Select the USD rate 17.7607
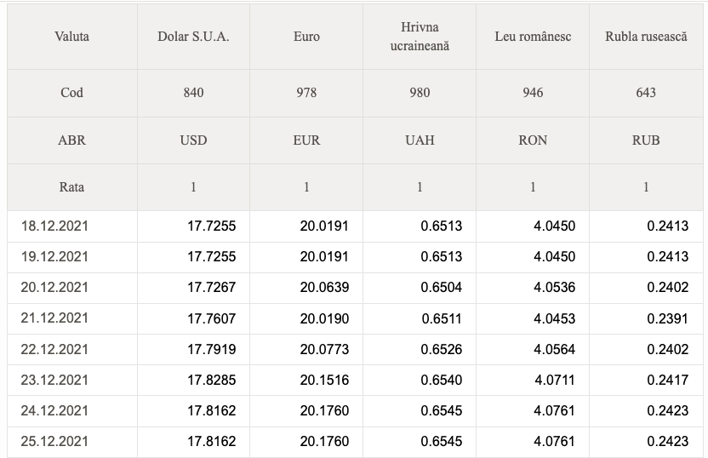708x458 pixels. (x=211, y=319)
